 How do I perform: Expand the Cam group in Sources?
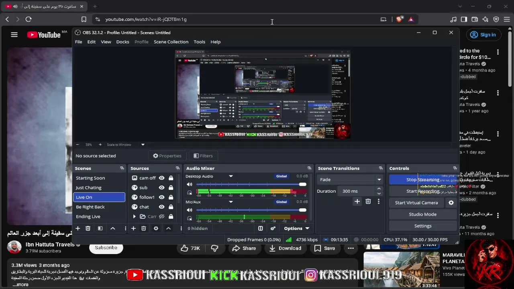coord(134,216)
